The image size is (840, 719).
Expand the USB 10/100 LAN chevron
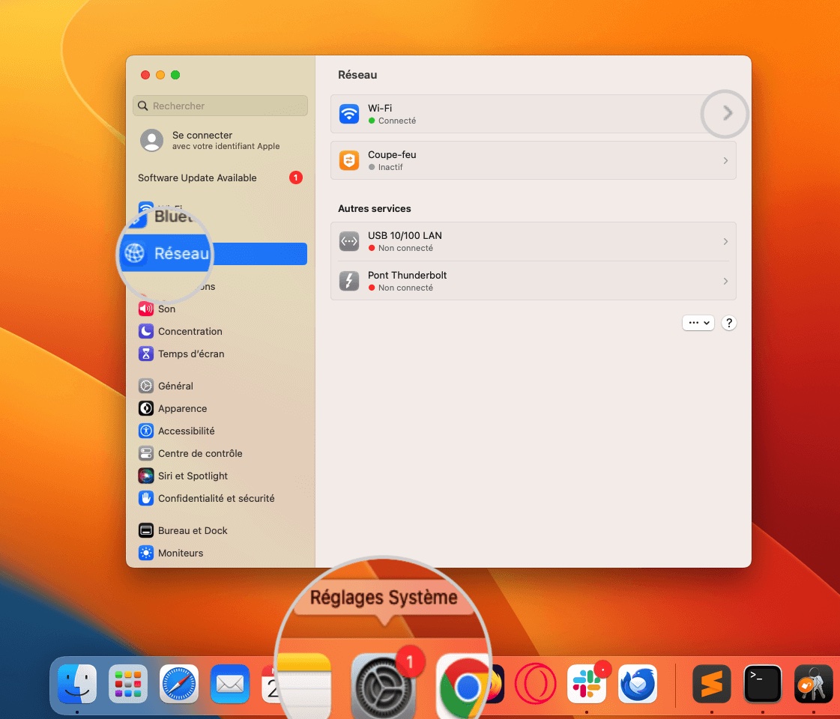click(725, 241)
